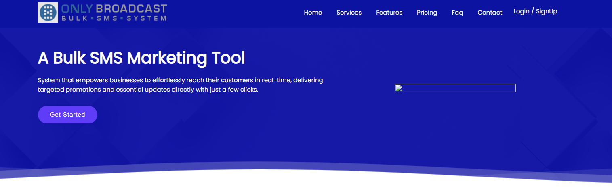Image resolution: width=612 pixels, height=194 pixels.
Task: Click the 'A Bulk SMS Marketing Tool' heading
Action: (141, 58)
